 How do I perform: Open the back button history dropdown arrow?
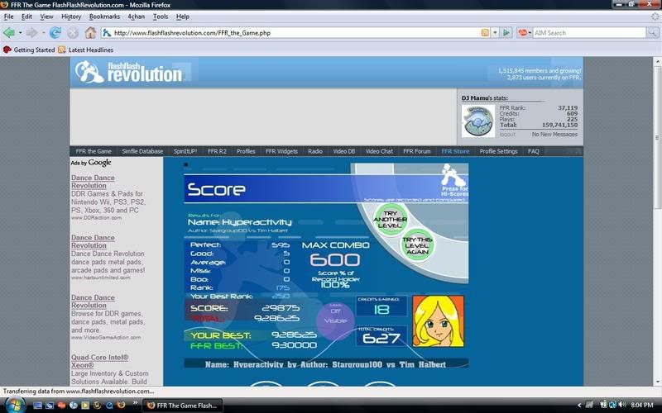(20, 33)
